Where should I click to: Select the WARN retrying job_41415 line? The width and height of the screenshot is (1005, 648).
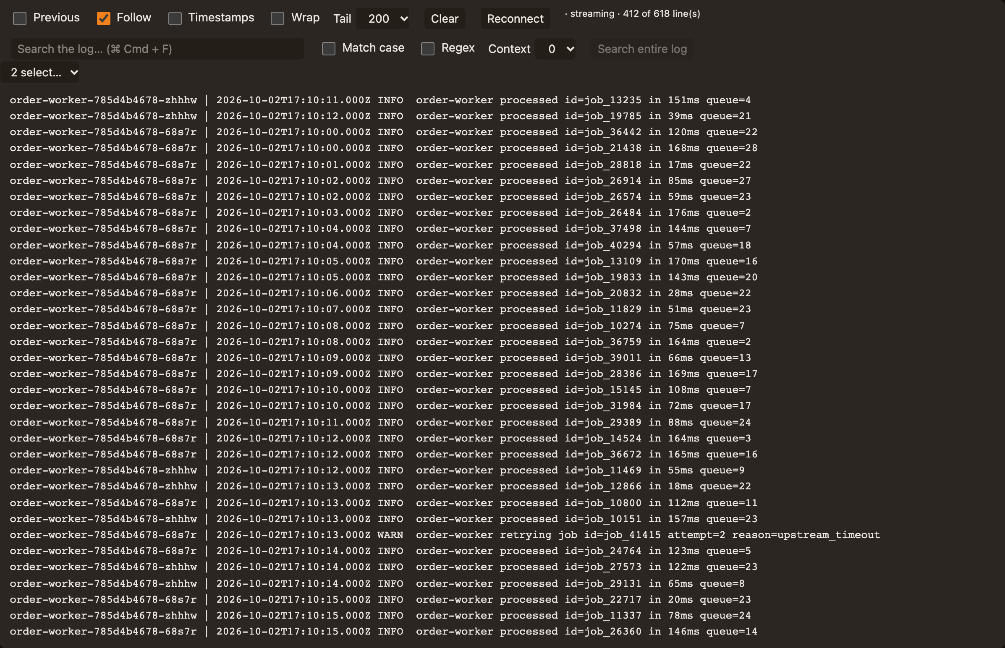(x=445, y=535)
